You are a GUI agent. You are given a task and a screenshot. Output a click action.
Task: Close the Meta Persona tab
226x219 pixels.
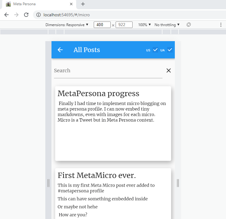[x=71, y=4]
